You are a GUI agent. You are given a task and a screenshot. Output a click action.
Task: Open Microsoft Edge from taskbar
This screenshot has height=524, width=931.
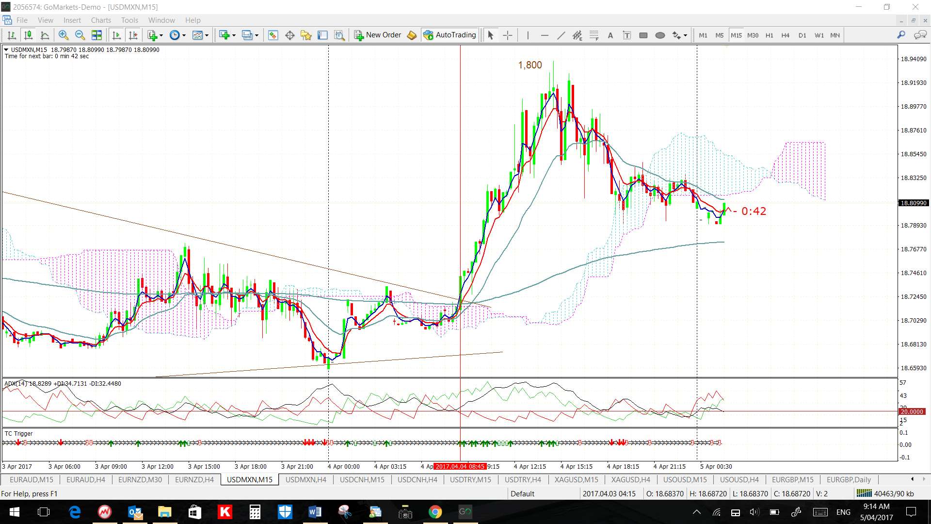tap(75, 512)
